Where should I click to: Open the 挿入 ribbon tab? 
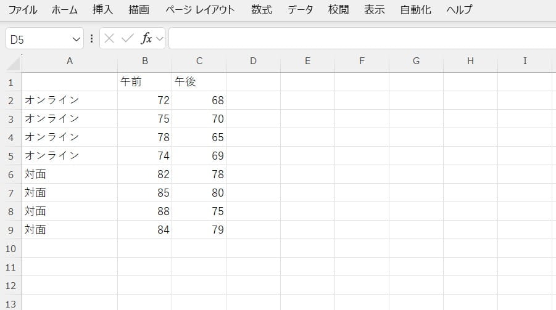point(102,10)
